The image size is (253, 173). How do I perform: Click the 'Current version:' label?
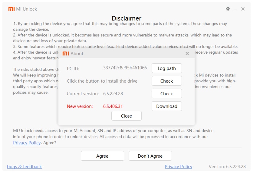[x=83, y=94]
